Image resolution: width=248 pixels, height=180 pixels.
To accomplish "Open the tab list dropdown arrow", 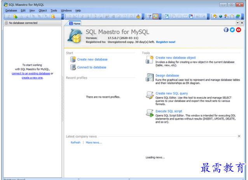I will 238,23.
